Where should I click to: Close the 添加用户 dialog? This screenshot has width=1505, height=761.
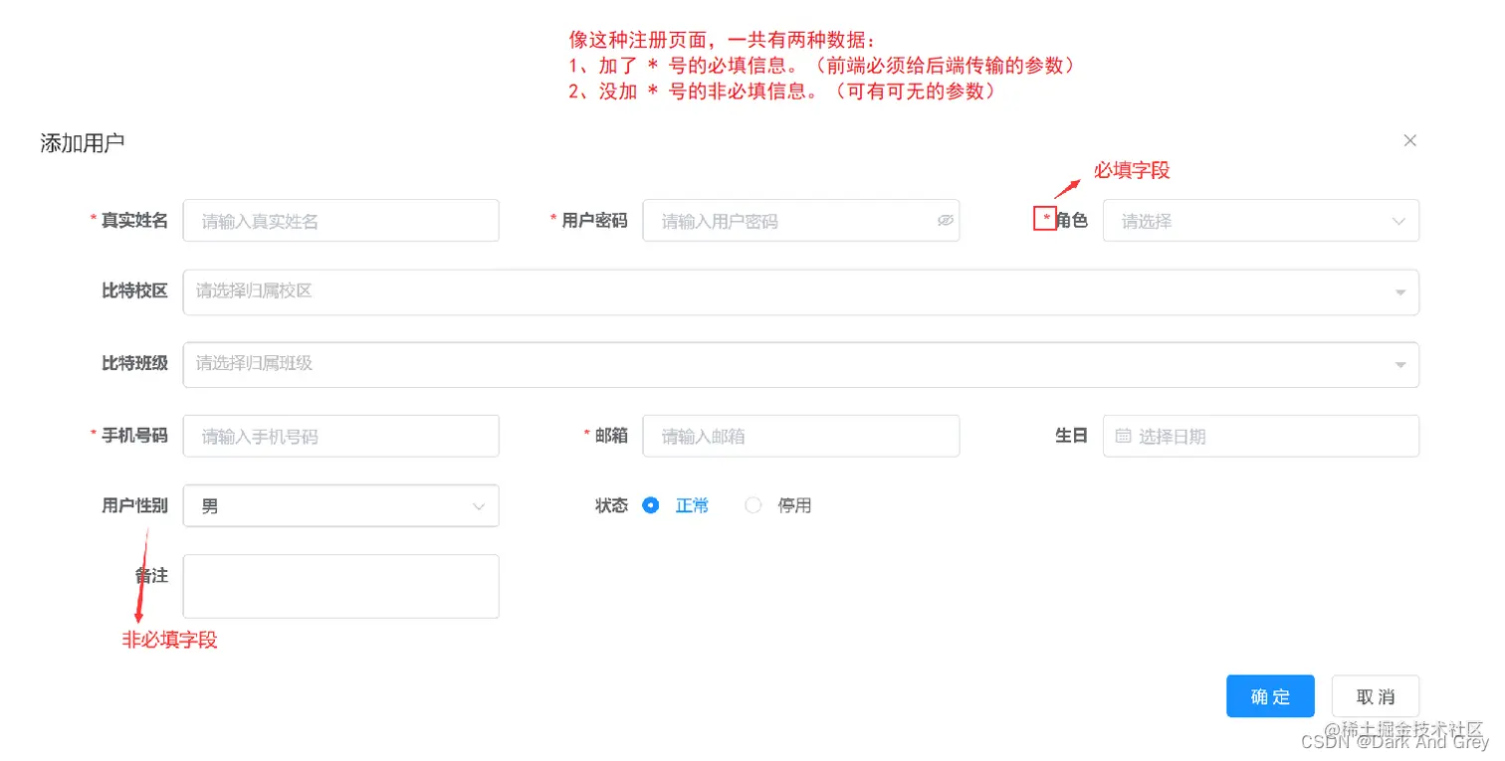[1409, 141]
